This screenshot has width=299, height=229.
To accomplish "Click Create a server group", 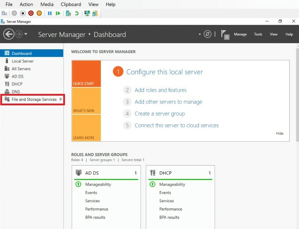I will (160, 113).
